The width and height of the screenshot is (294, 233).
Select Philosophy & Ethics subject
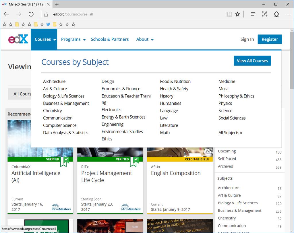coord(236,96)
